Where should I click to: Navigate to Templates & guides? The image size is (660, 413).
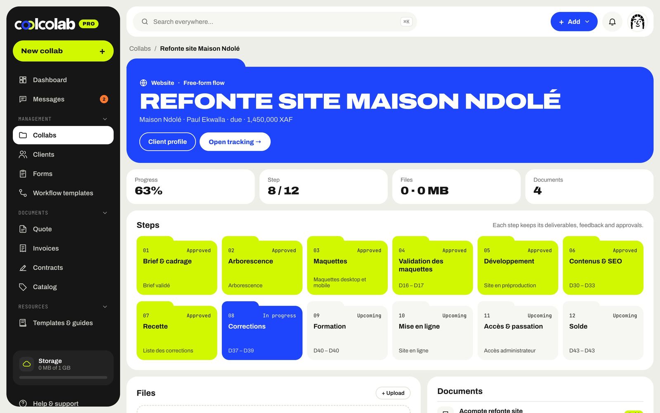click(x=63, y=323)
